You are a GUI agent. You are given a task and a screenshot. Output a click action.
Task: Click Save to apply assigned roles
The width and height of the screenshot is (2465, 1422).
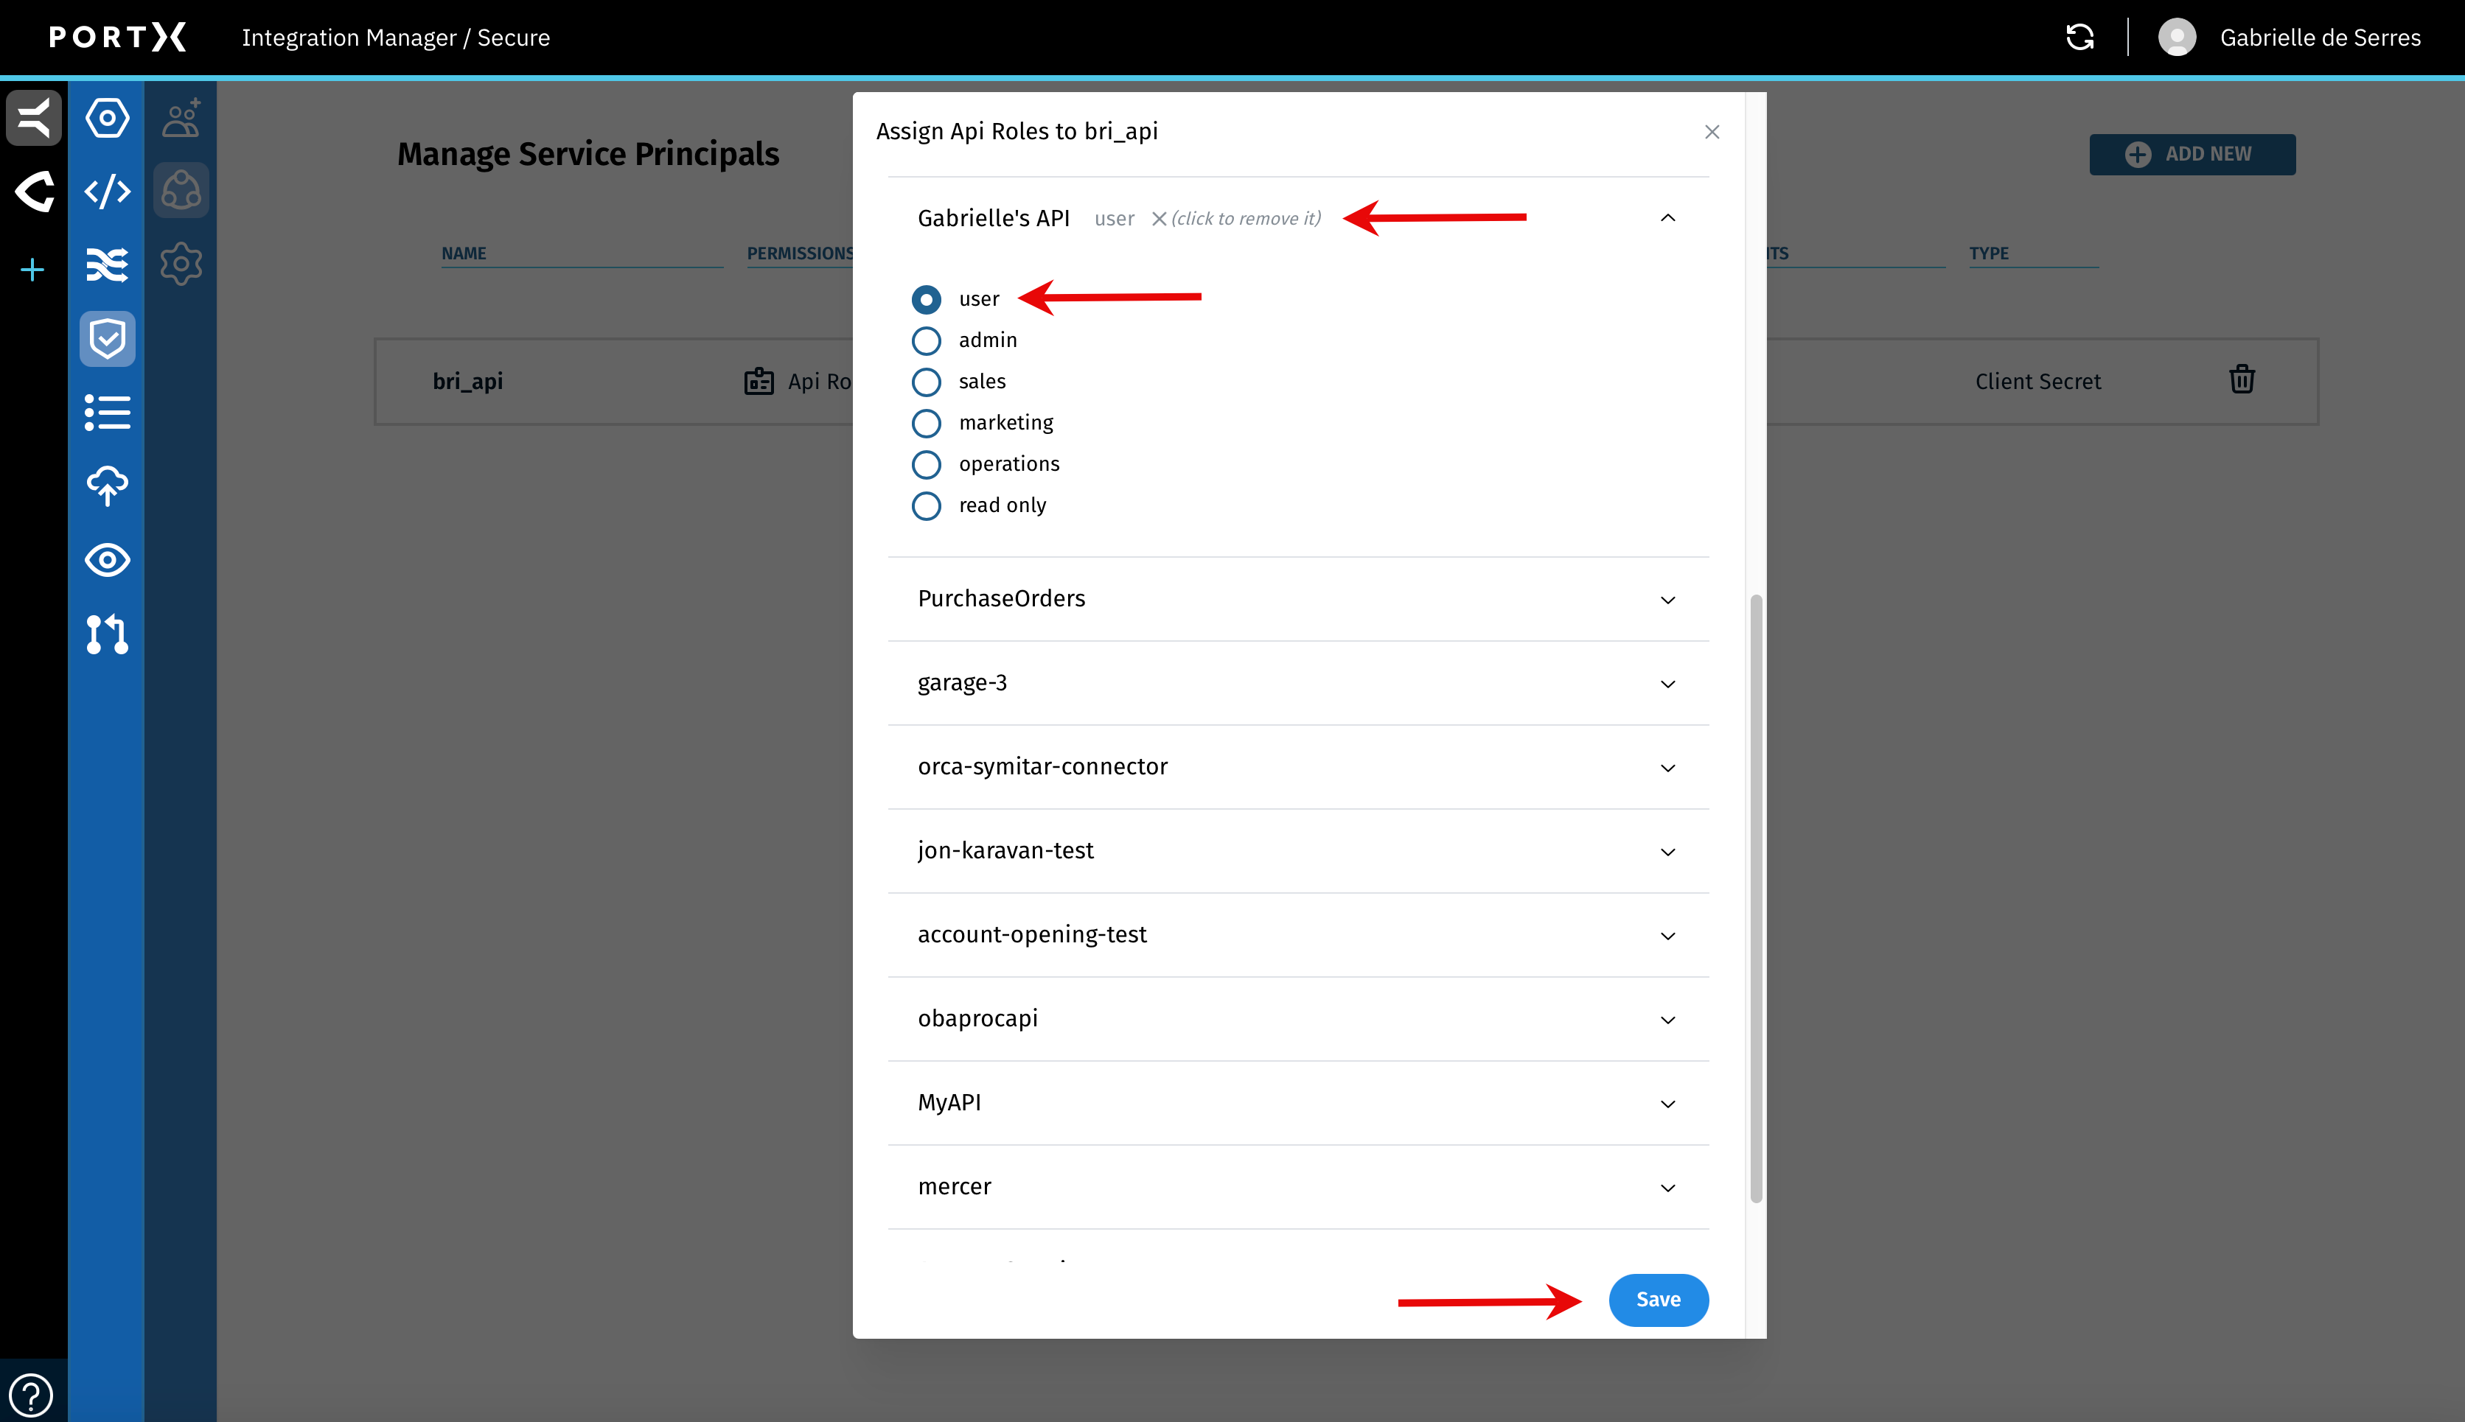[1657, 1299]
